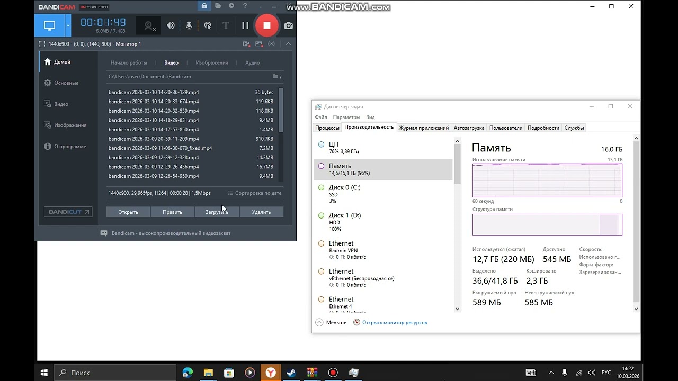Switch to the Процессы tab in Task Manager
The width and height of the screenshot is (678, 381).
(327, 128)
